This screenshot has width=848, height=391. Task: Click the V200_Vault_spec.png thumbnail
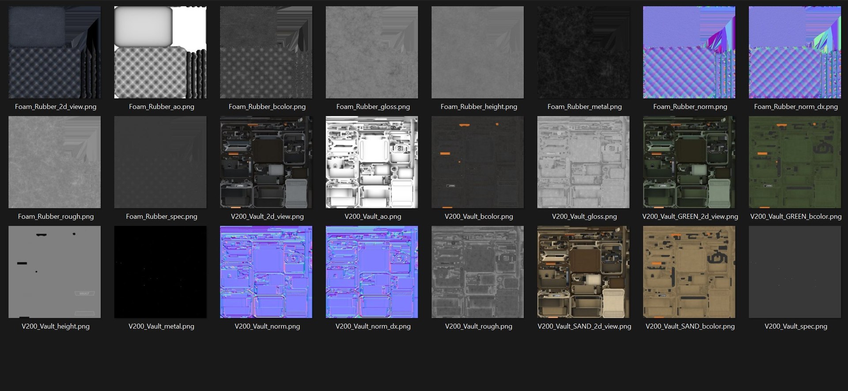point(795,272)
